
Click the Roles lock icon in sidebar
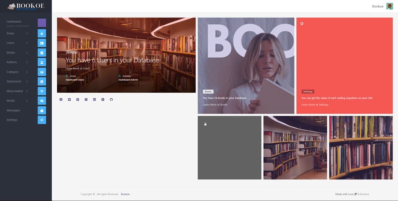click(x=42, y=33)
